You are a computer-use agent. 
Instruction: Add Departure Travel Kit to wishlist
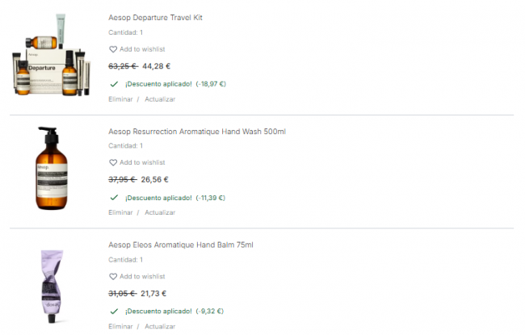(142, 49)
